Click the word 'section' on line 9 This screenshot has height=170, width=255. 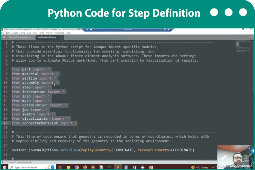point(30,78)
